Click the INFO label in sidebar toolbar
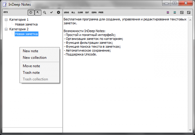Screen dimensions: 195x135 (x=5, y=12)
